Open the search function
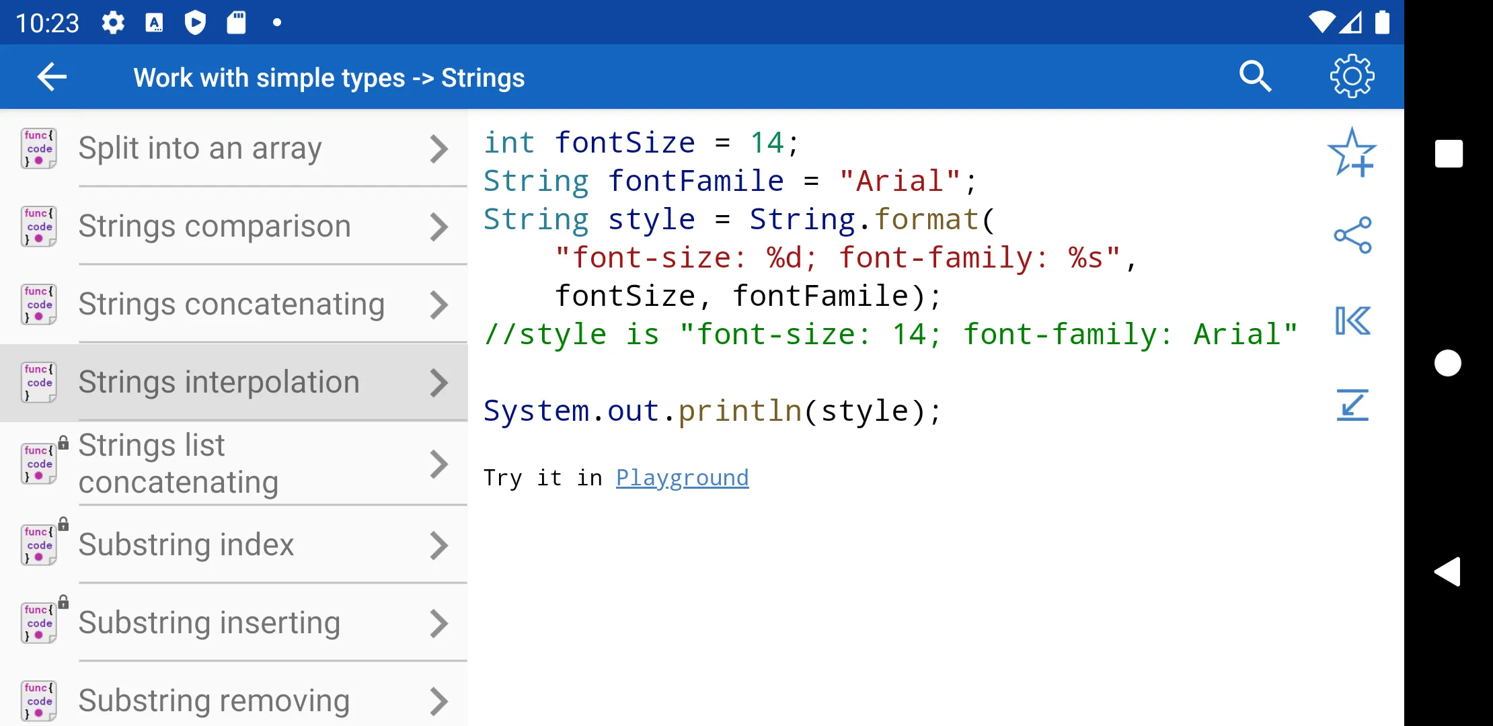The height and width of the screenshot is (726, 1493). pyautogui.click(x=1257, y=77)
